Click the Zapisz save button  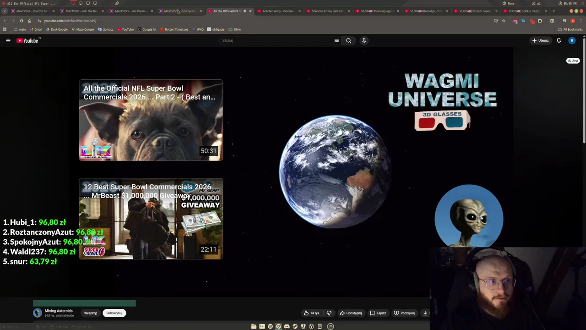tap(378, 313)
